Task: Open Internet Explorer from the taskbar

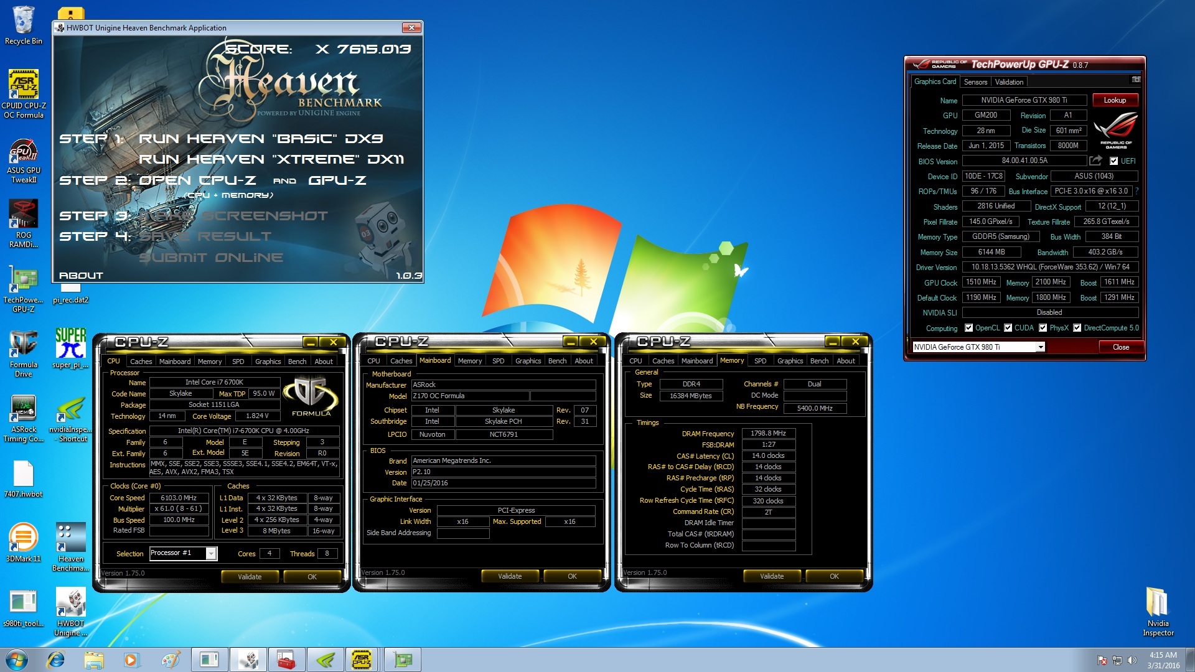Action: [x=55, y=660]
